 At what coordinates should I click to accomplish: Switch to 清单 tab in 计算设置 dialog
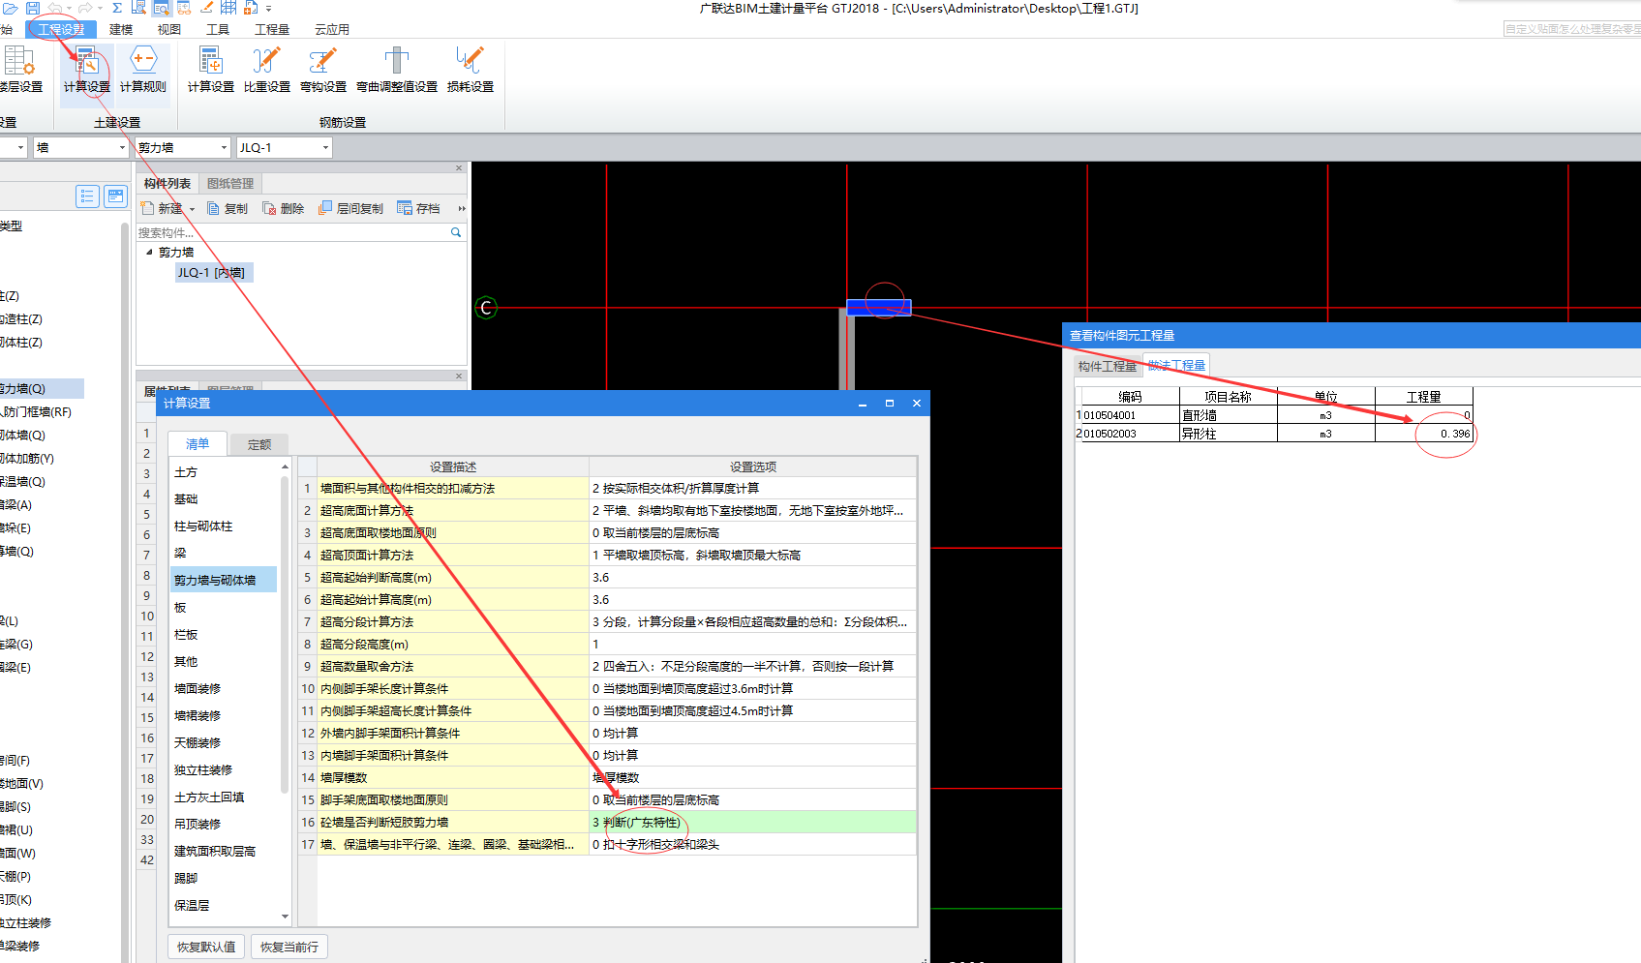[198, 443]
